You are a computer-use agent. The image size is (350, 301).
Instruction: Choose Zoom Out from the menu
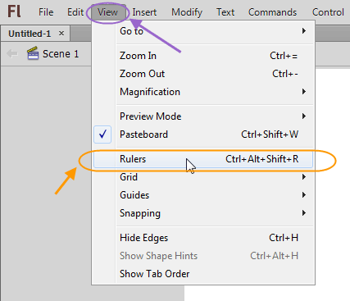tap(203, 74)
